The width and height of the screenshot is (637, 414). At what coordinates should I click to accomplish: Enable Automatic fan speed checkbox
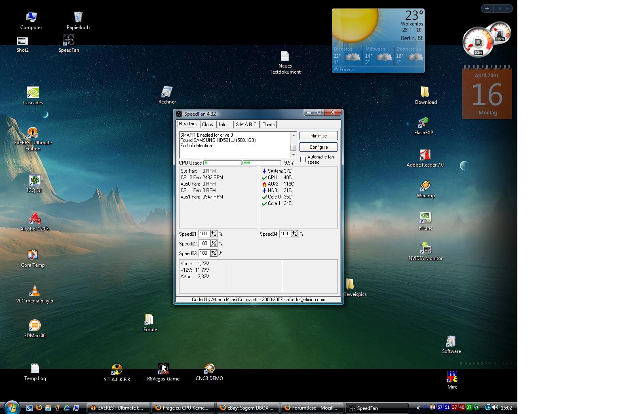(303, 160)
